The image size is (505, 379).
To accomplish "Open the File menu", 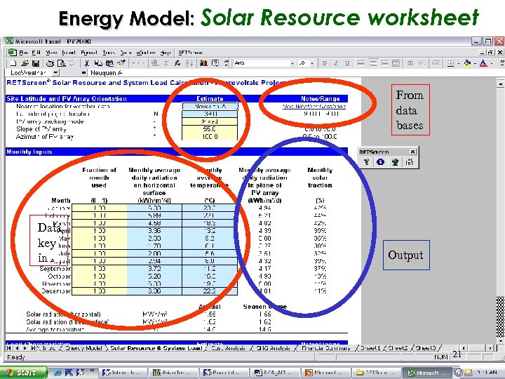I will click(x=23, y=53).
